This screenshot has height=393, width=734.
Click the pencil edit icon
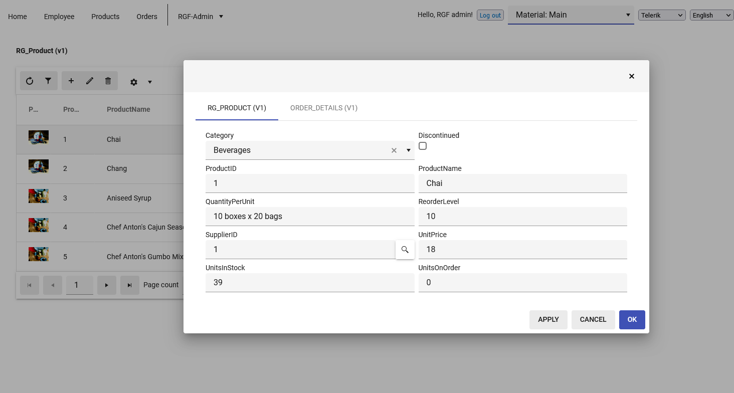click(x=90, y=81)
